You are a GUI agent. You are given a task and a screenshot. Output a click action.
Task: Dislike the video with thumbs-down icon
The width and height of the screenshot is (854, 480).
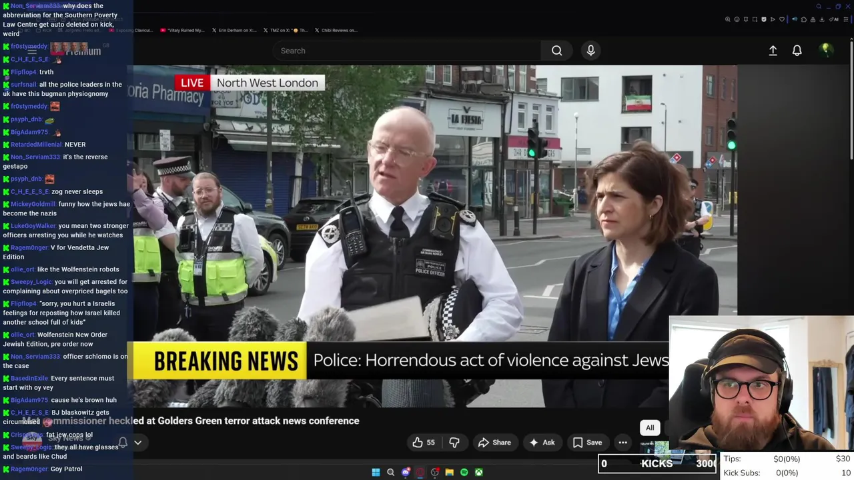tap(454, 443)
